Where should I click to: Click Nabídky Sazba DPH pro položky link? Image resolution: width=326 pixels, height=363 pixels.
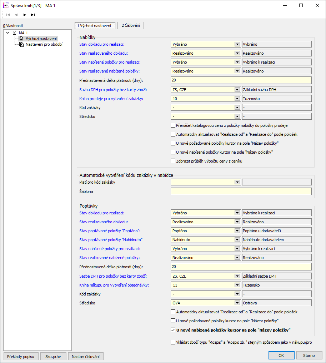coord(113,90)
